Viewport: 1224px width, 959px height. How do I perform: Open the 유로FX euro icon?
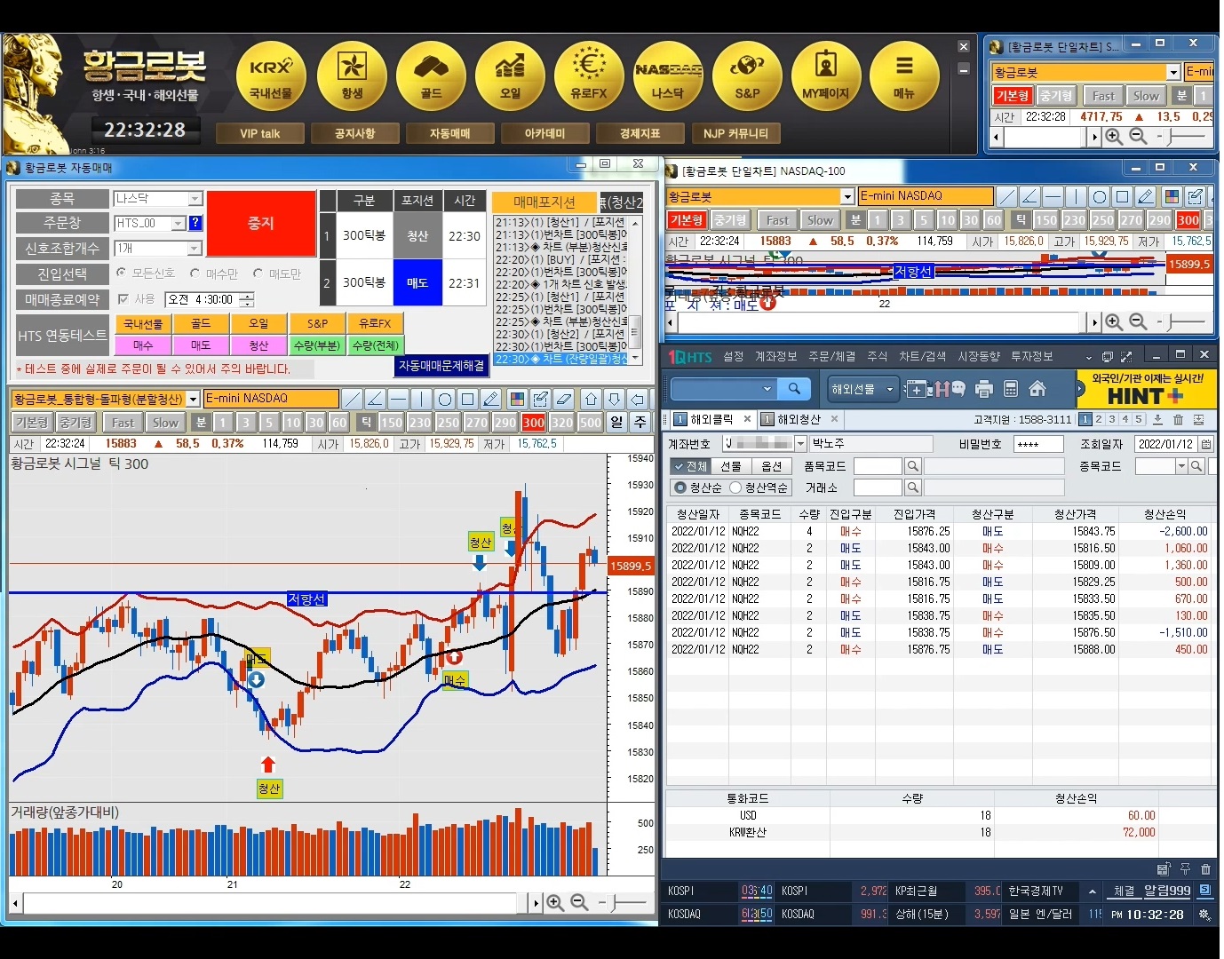tap(589, 76)
